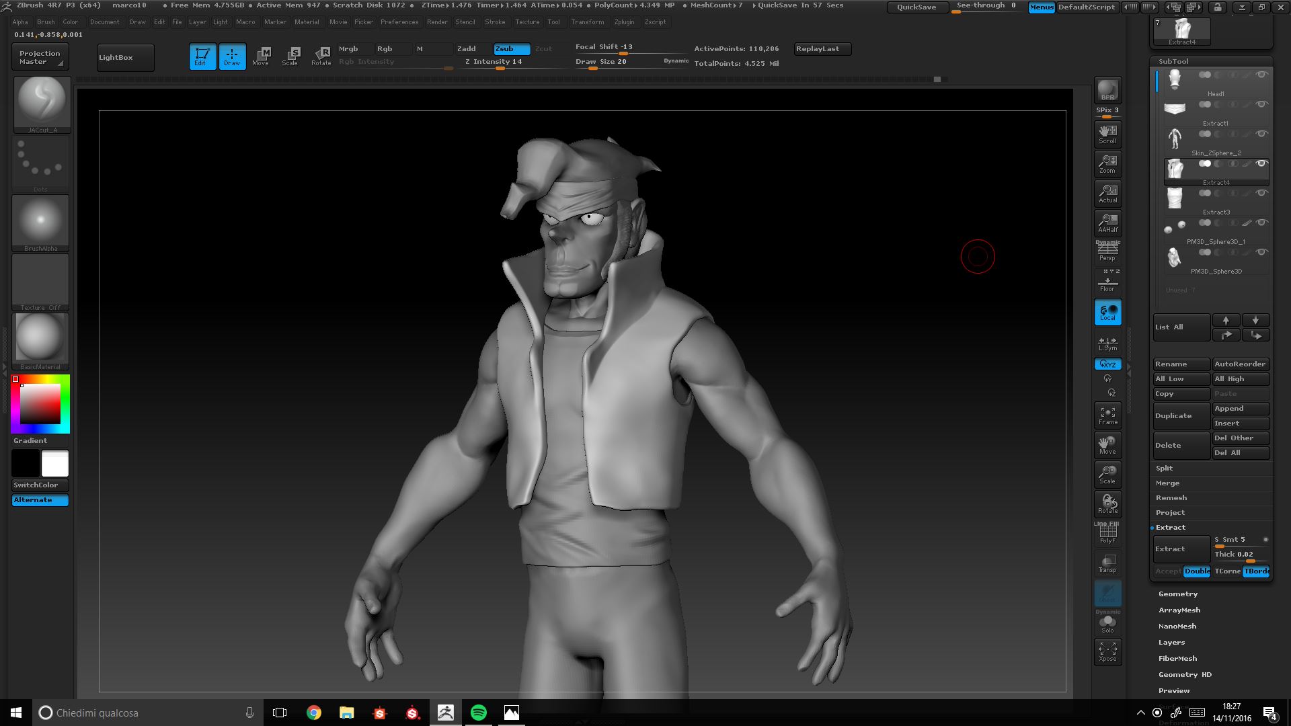Open the Document menu
Image resolution: width=1291 pixels, height=726 pixels.
coord(105,22)
